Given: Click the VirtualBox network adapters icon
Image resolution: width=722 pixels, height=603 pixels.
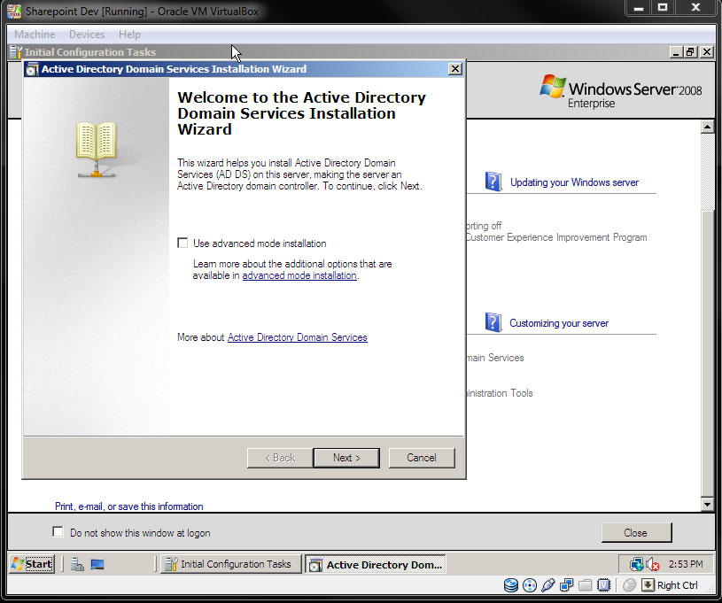Looking at the screenshot, I should 566,585.
